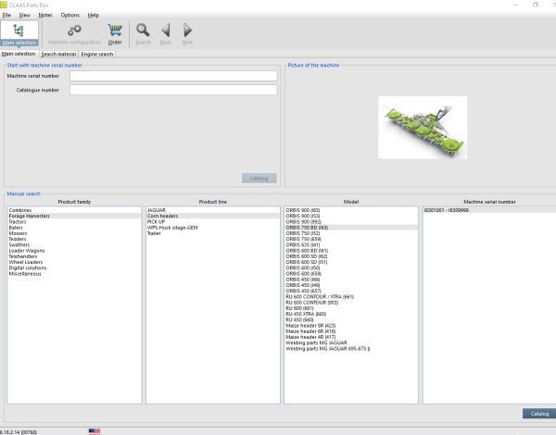Screen dimensions: 556x435
Task: Switch to the Engine search tab
Action: pos(96,55)
